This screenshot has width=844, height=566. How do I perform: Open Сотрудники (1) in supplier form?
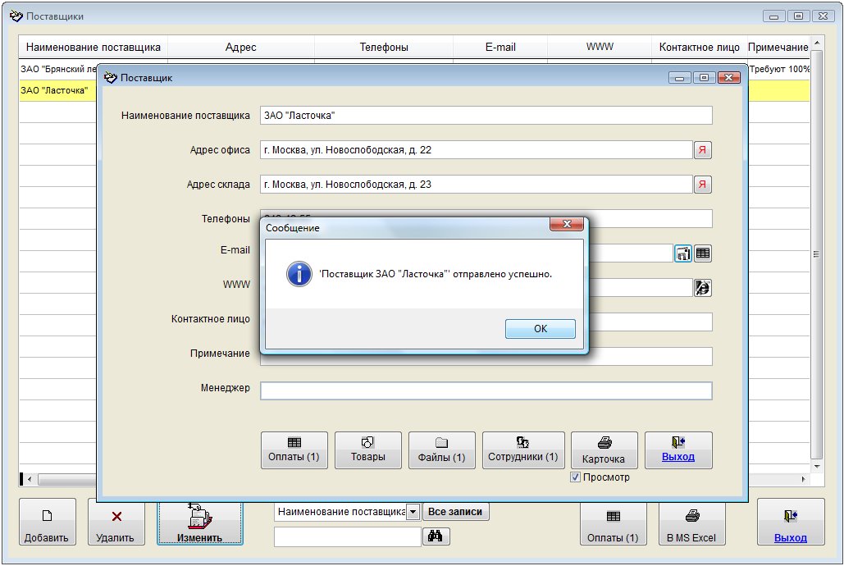(x=523, y=450)
